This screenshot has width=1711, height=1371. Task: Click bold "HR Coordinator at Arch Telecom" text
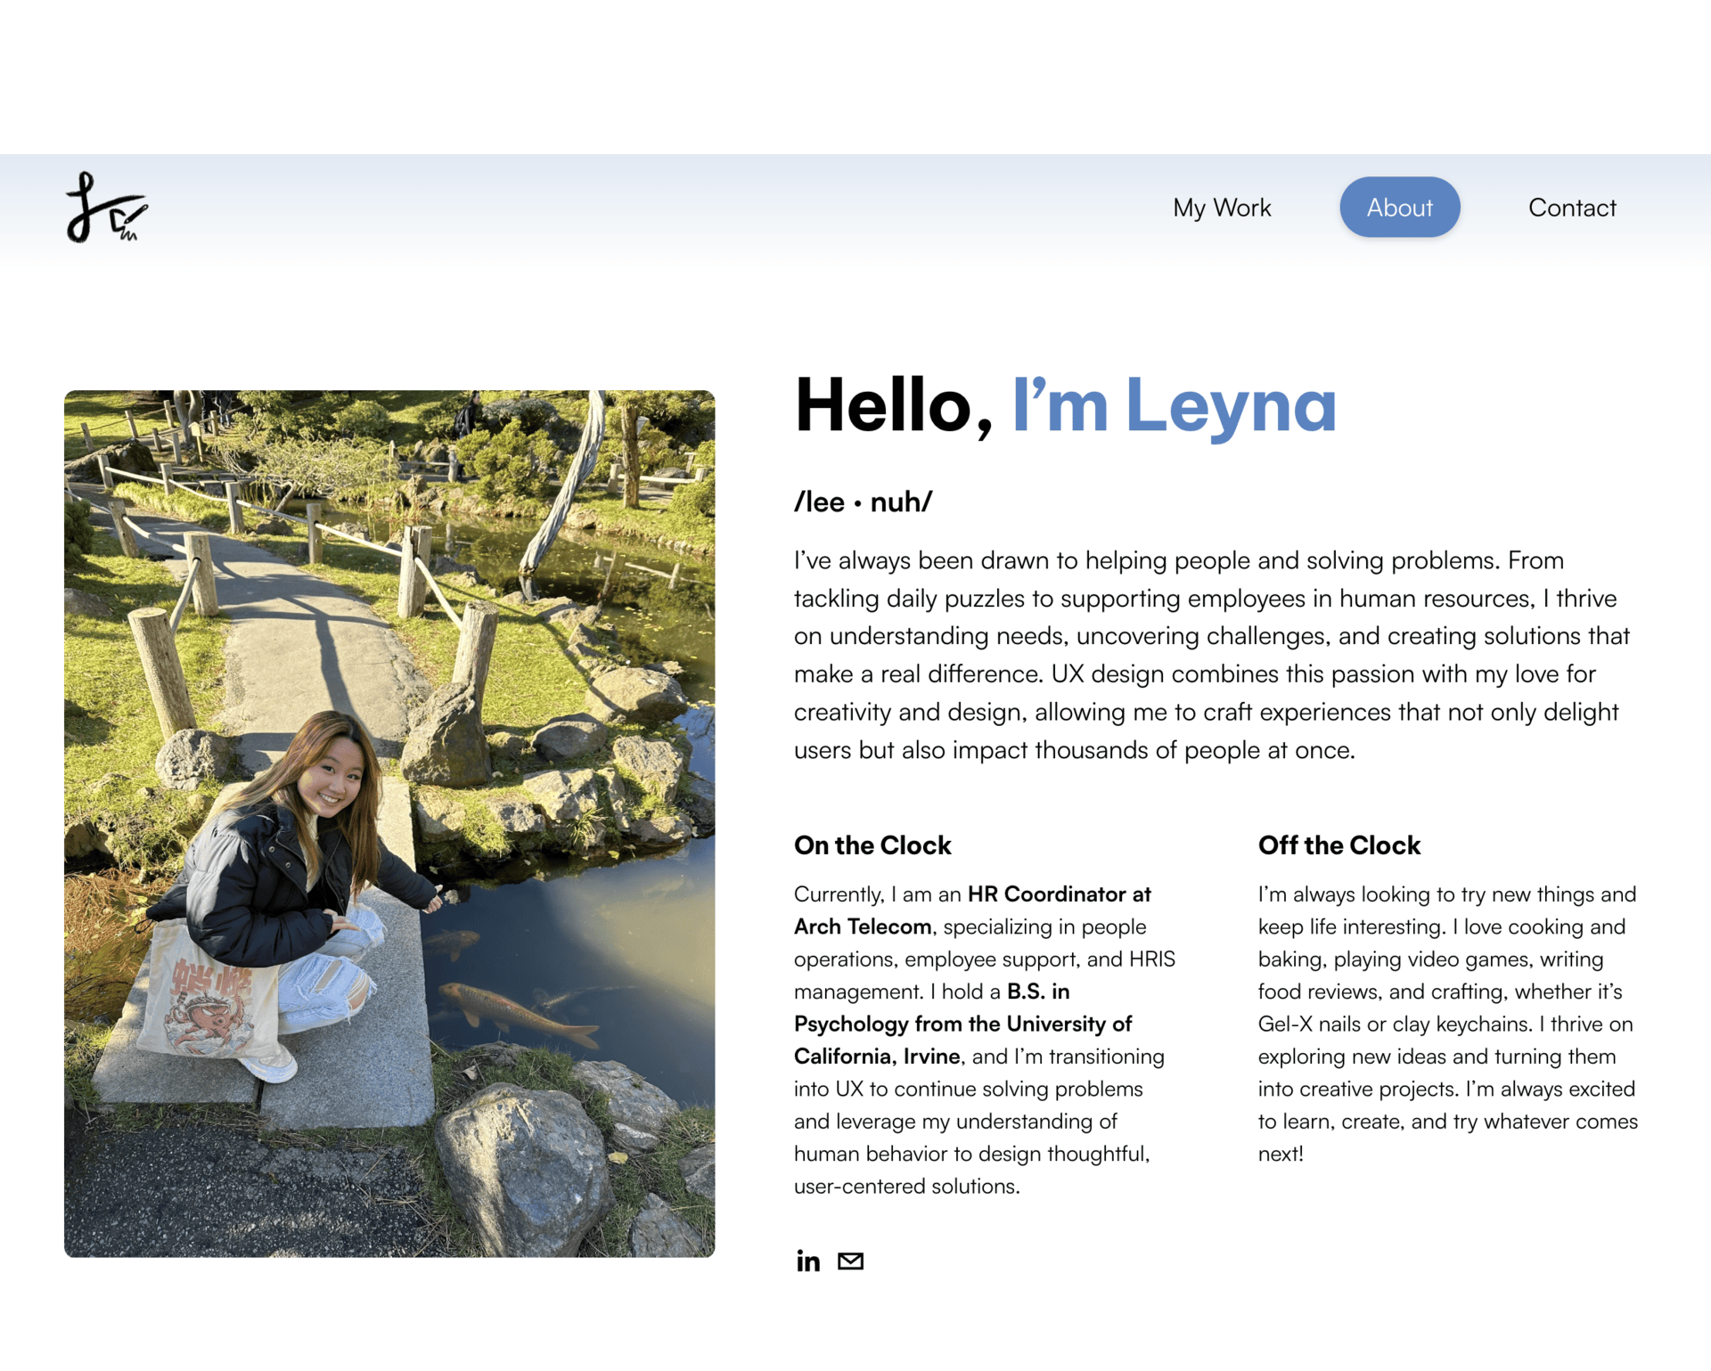(x=1059, y=894)
